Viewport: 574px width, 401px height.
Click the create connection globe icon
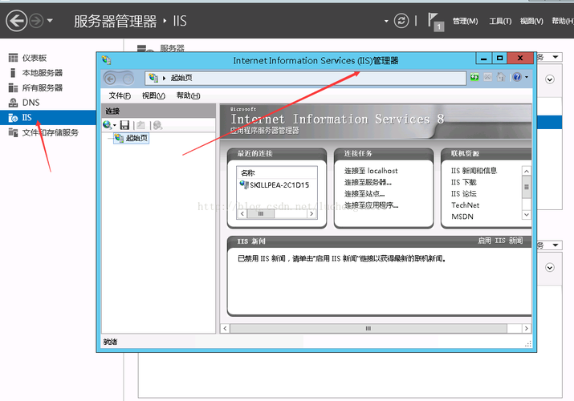click(x=107, y=125)
